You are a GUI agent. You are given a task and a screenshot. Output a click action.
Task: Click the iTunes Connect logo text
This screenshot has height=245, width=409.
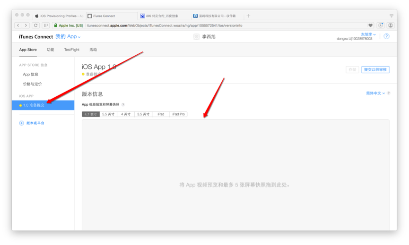tap(36, 37)
